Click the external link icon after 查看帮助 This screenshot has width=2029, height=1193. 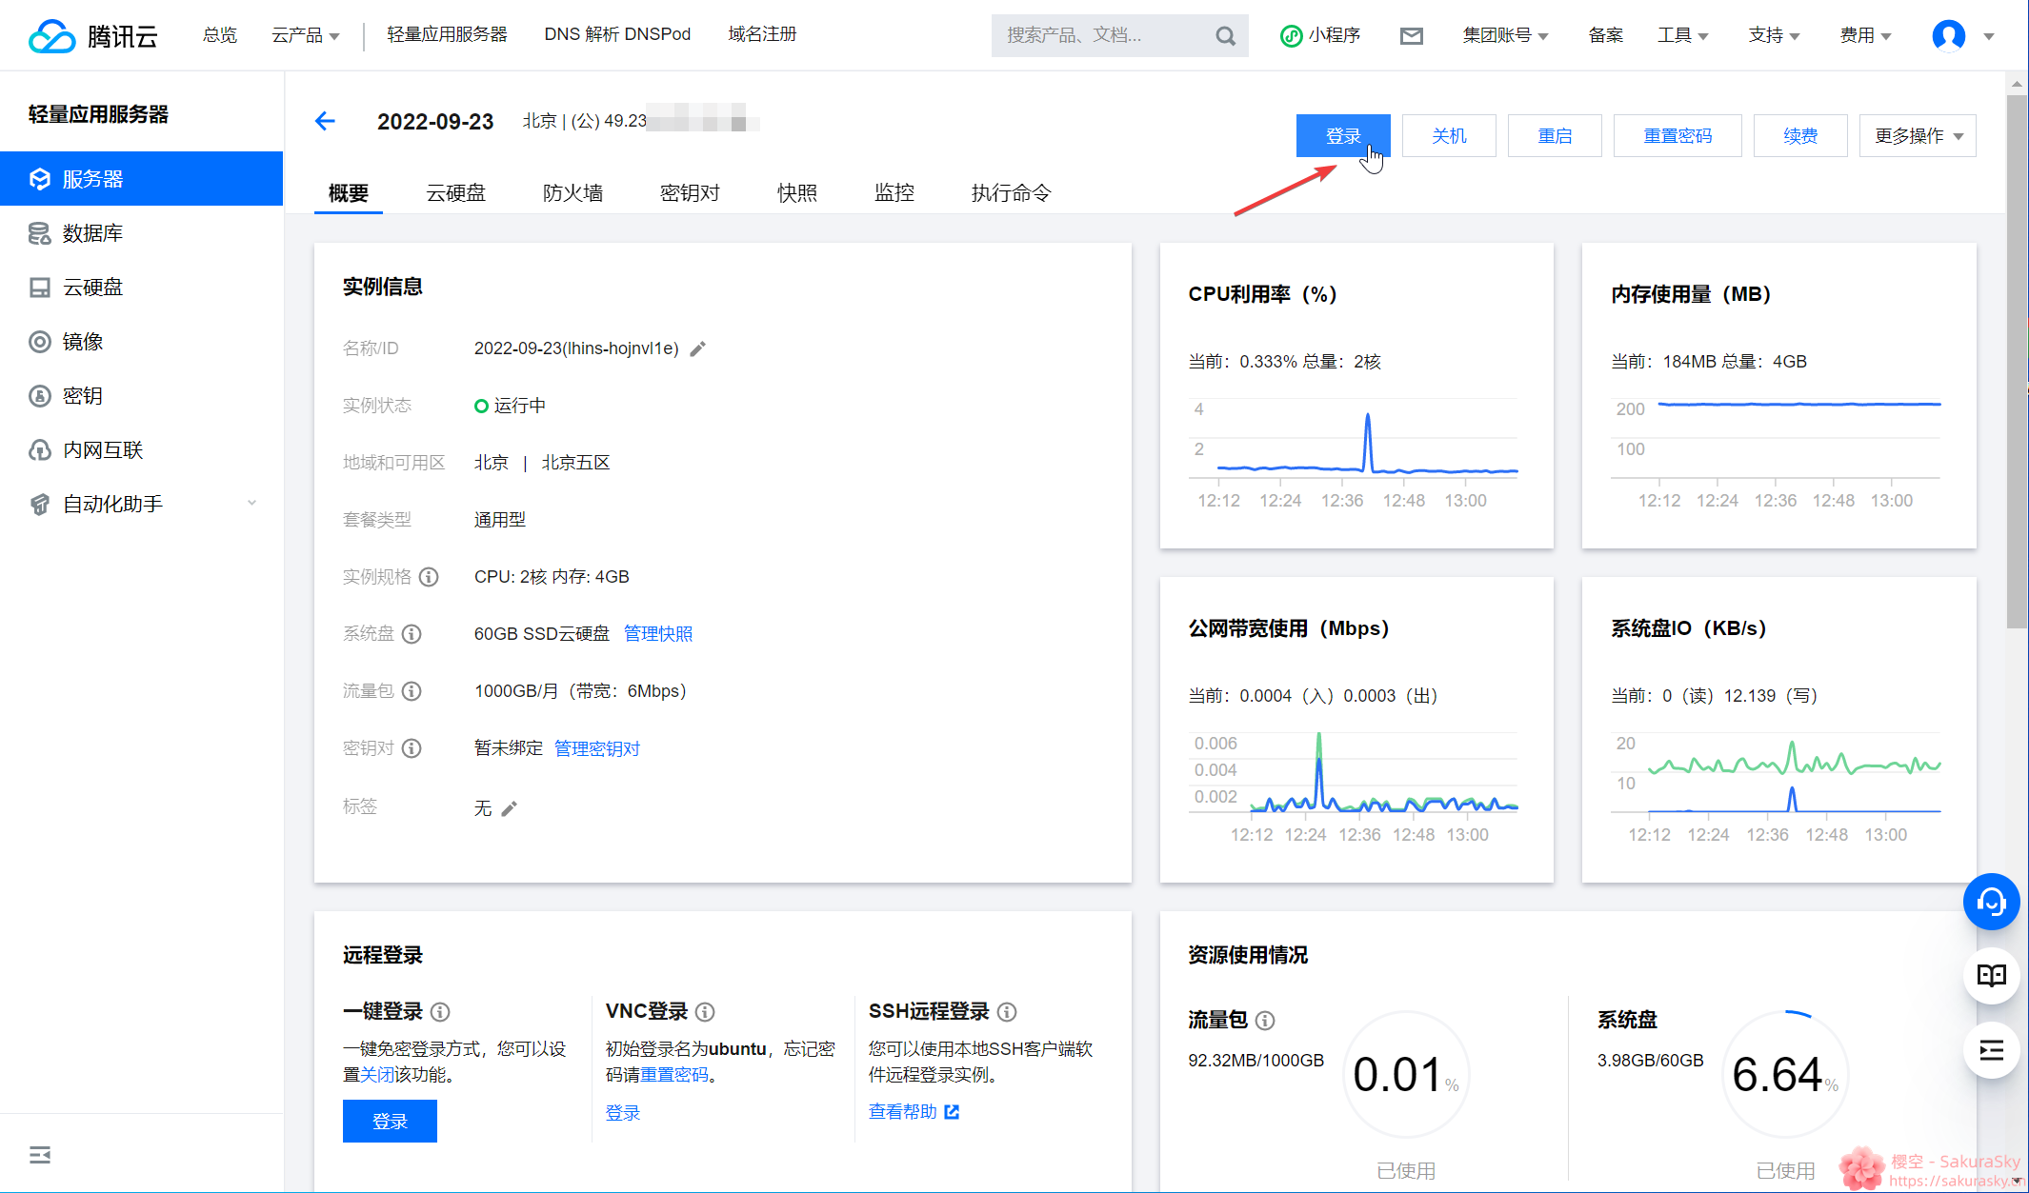point(952,1112)
